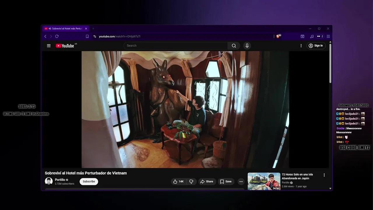Click the page vertical scrollbar thumb
Screen dimensions: 373x210
click(x=330, y=63)
